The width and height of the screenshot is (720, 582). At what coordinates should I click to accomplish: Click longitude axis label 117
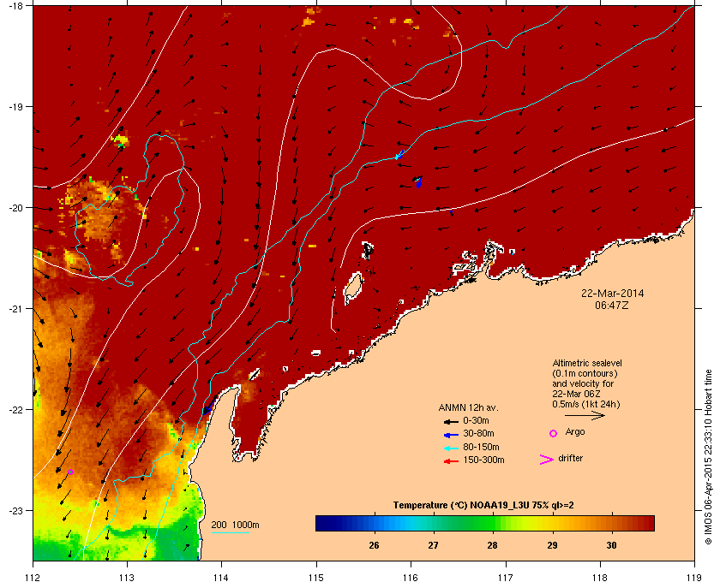506,577
